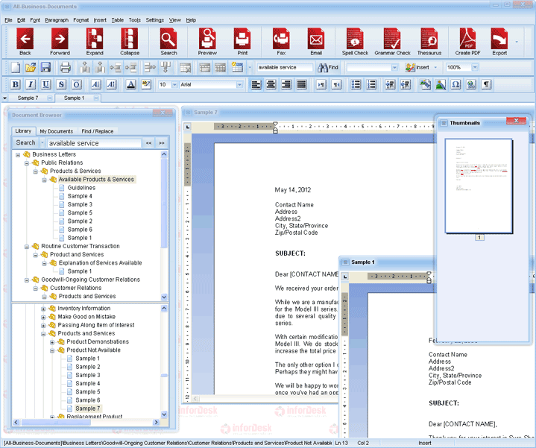Justify text alignment

(301, 84)
